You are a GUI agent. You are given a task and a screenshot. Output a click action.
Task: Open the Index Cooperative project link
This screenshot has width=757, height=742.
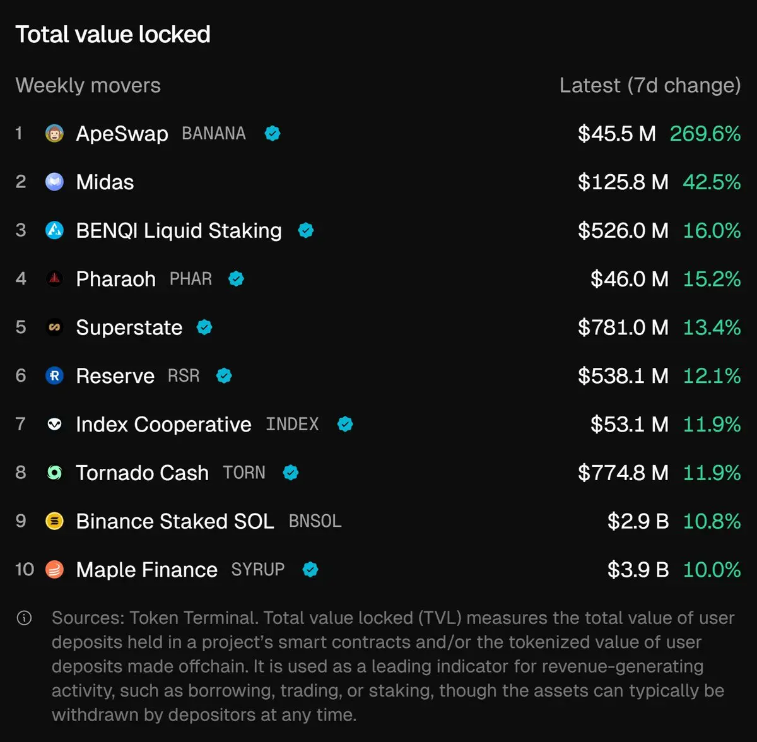tap(163, 425)
